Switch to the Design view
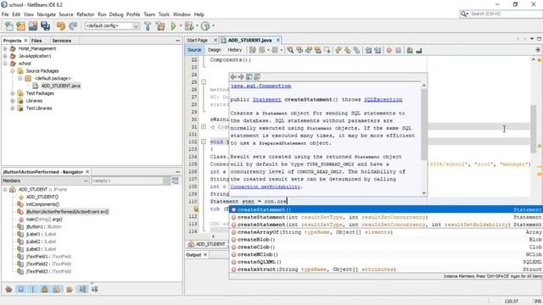 pyautogui.click(x=215, y=50)
